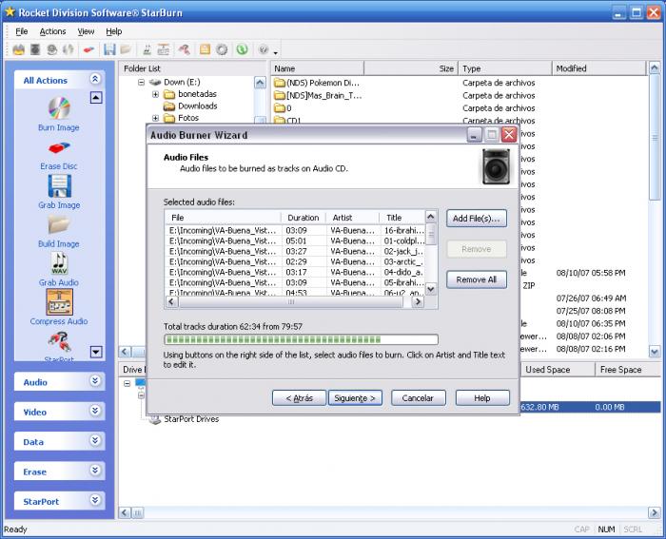Click the total tracks duration progress bar
The image size is (666, 539).
pyautogui.click(x=301, y=339)
